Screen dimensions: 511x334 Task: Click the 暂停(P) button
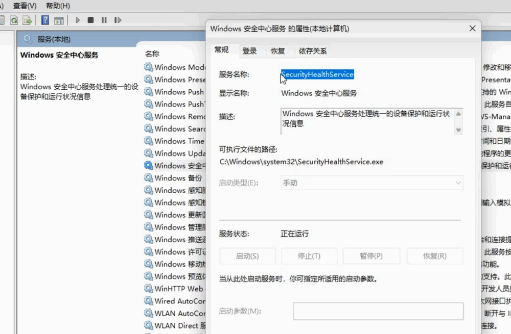[x=371, y=256]
